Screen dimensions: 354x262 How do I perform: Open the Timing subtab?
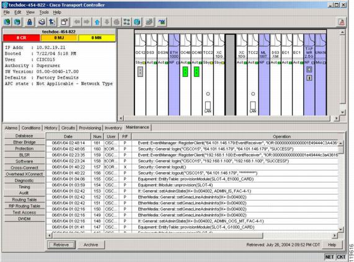click(x=24, y=186)
